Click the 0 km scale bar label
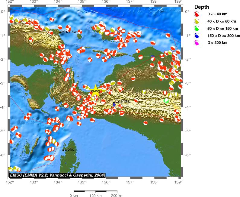The height and width of the screenshot is (197, 240). click(x=74, y=196)
